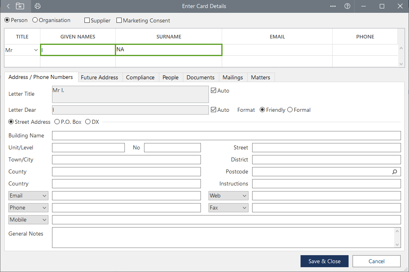Screen dimensions: 409x272
Task: Select the Organisation radio button
Action: [35, 20]
